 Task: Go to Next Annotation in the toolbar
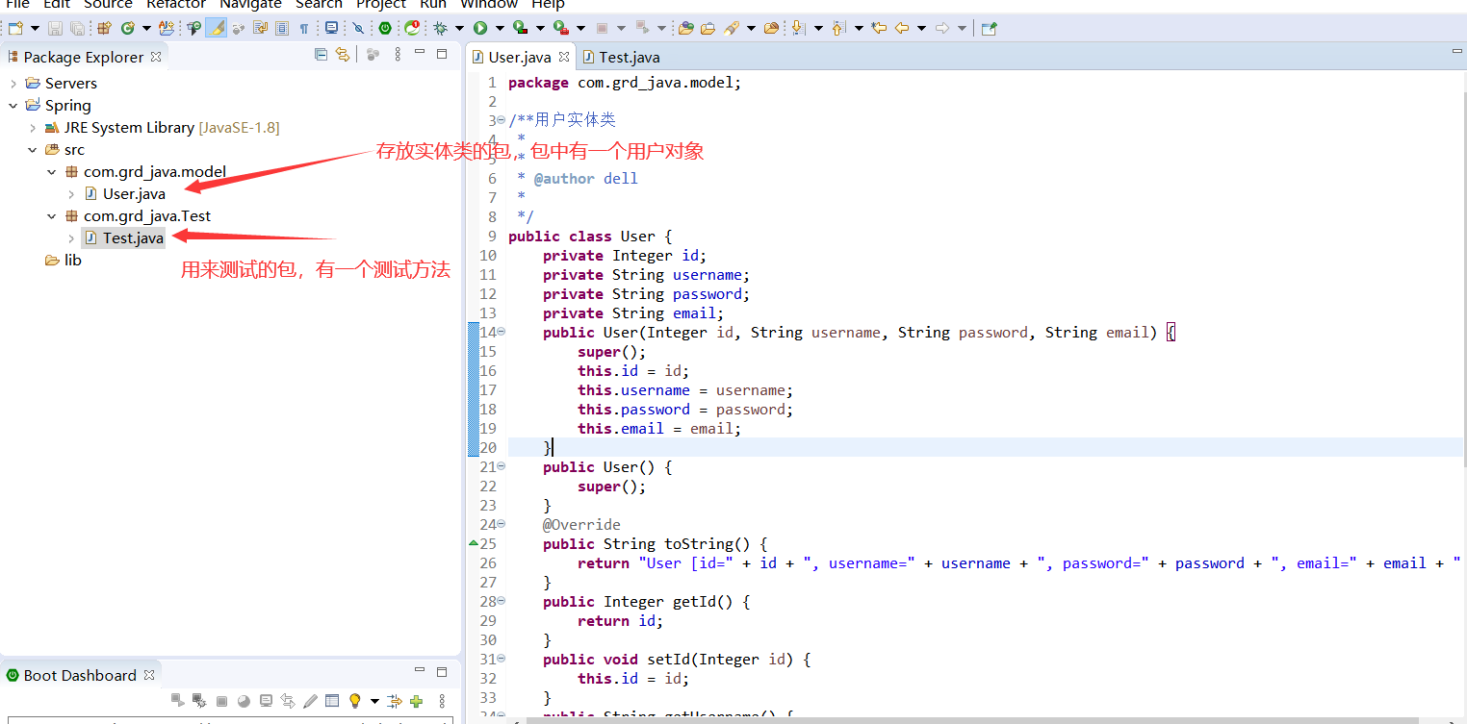pos(798,28)
